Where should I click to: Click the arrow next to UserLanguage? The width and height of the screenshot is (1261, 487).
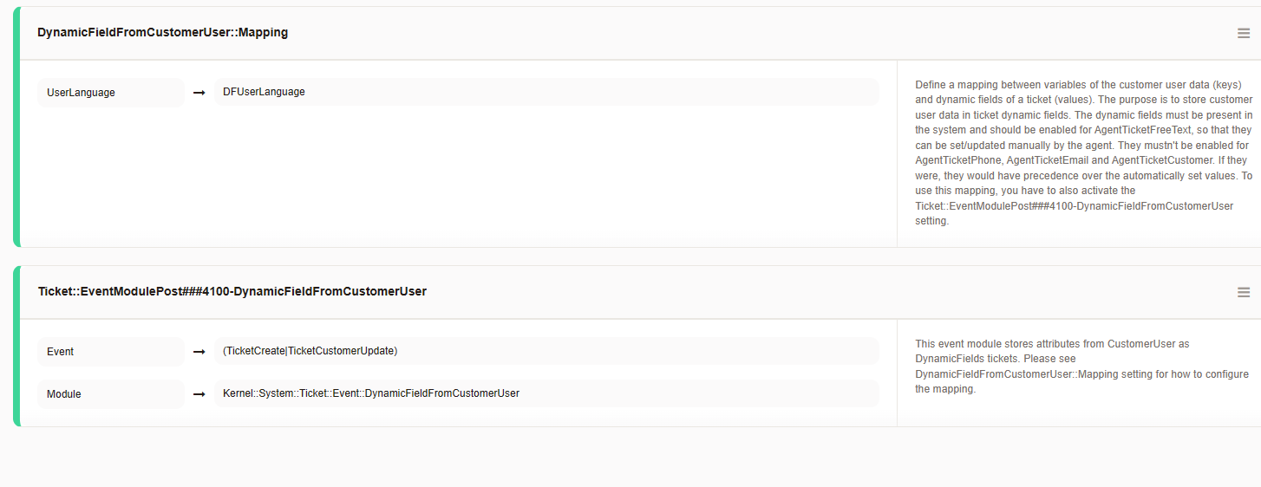199,93
